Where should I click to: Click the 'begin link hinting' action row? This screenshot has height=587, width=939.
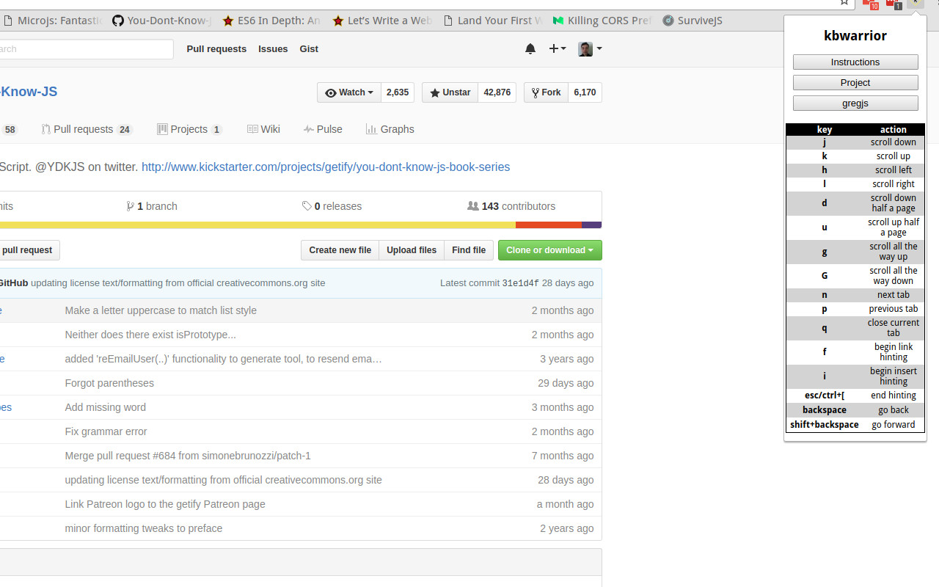(855, 352)
